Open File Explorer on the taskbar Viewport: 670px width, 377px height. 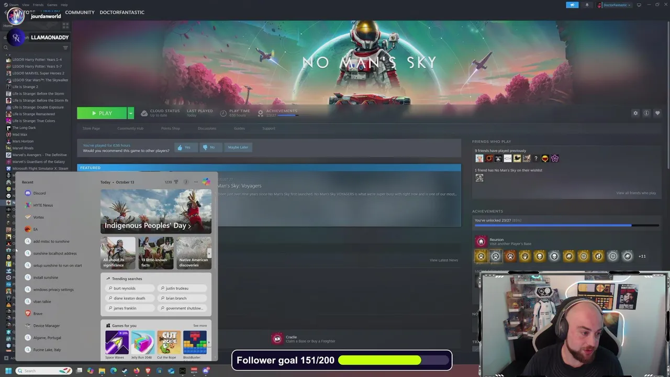tap(102, 371)
